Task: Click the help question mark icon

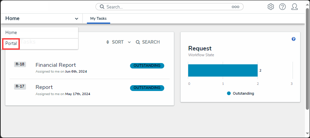Action: 282,7
